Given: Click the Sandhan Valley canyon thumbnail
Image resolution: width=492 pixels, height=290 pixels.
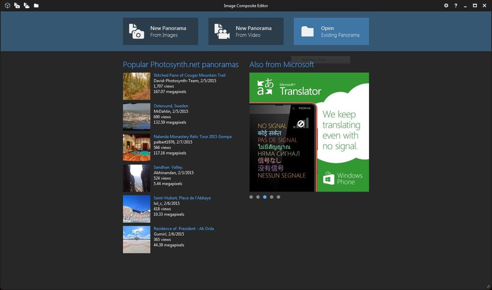Looking at the screenshot, I should point(136,178).
